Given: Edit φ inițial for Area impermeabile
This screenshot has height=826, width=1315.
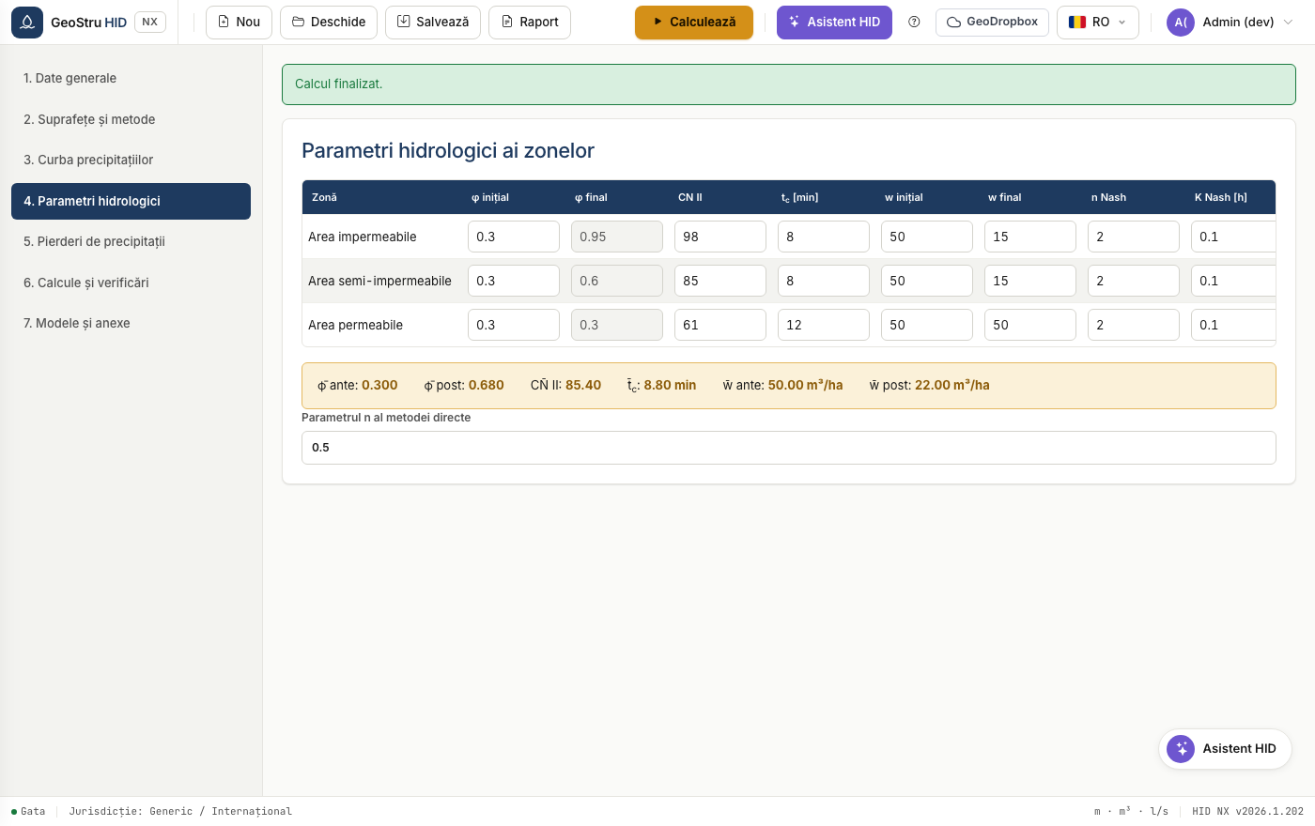Looking at the screenshot, I should (514, 237).
